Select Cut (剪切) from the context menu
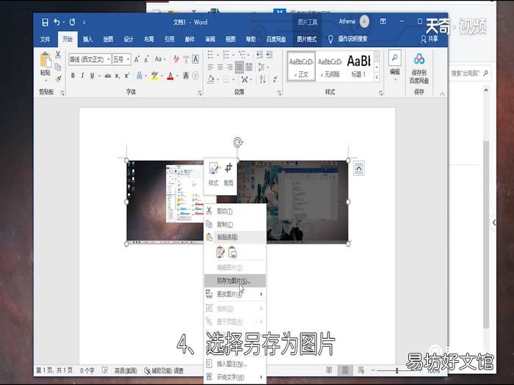This screenshot has width=514, height=385. coord(235,211)
